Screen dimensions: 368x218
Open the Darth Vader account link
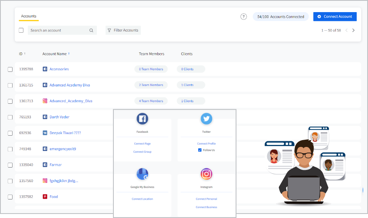[60, 117]
